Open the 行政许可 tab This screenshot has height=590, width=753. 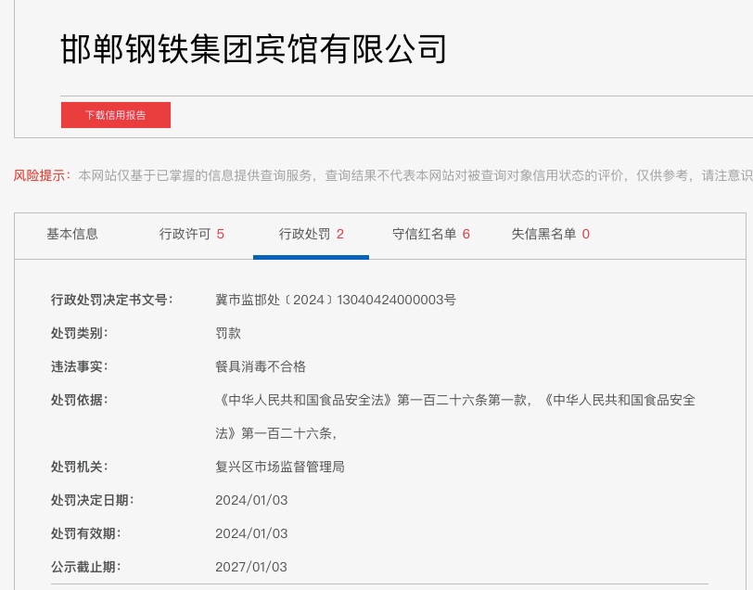(191, 234)
